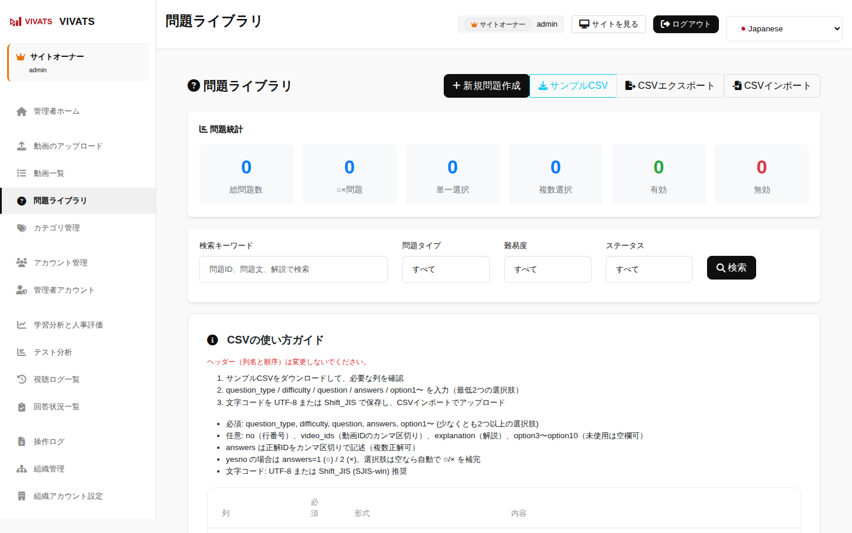Open 組織アカウント設定 menu item
Image resolution: width=852 pixels, height=533 pixels.
[x=78, y=496]
